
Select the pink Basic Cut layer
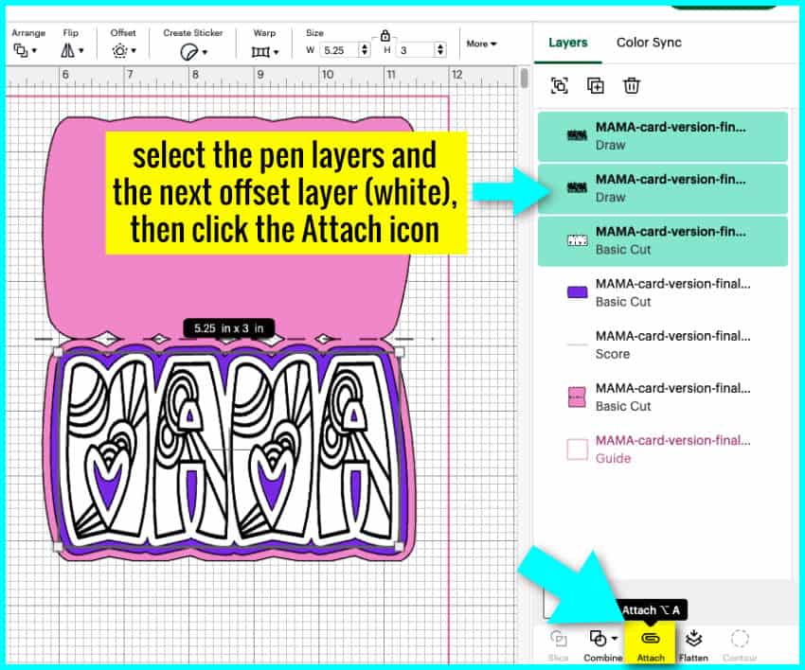[663, 397]
